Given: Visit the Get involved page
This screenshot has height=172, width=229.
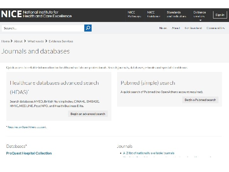Looking at the screenshot, I should [x=193, y=28].
